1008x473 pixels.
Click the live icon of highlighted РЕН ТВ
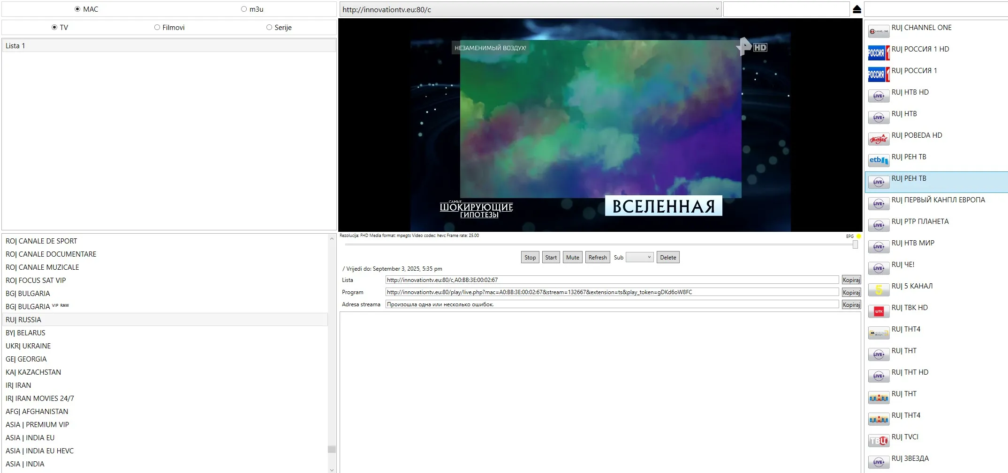click(879, 182)
